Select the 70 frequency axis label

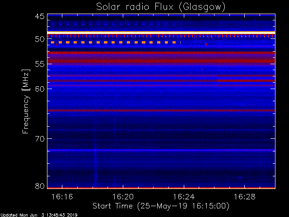click(40, 139)
